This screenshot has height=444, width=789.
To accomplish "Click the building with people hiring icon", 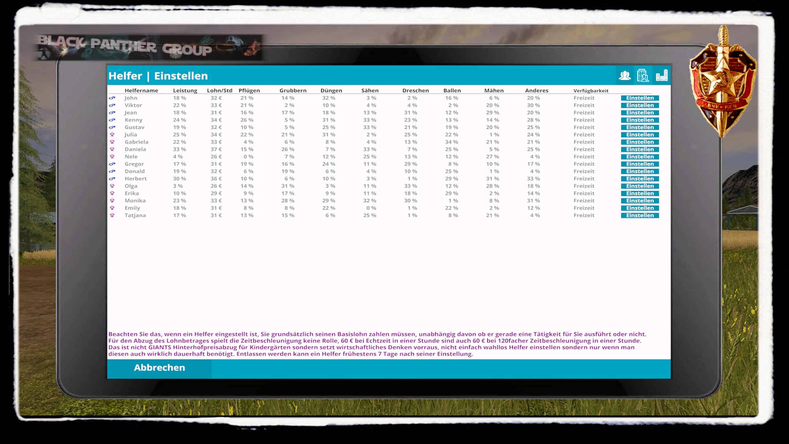I will pos(643,76).
